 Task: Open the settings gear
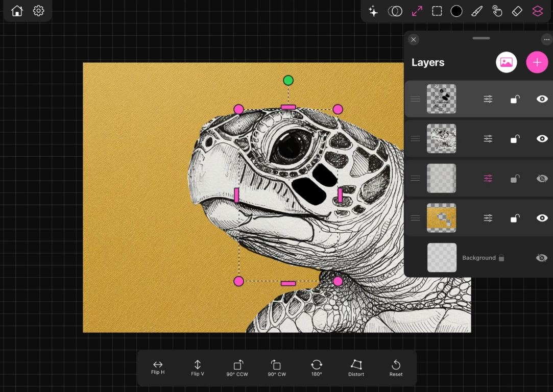[x=38, y=11]
